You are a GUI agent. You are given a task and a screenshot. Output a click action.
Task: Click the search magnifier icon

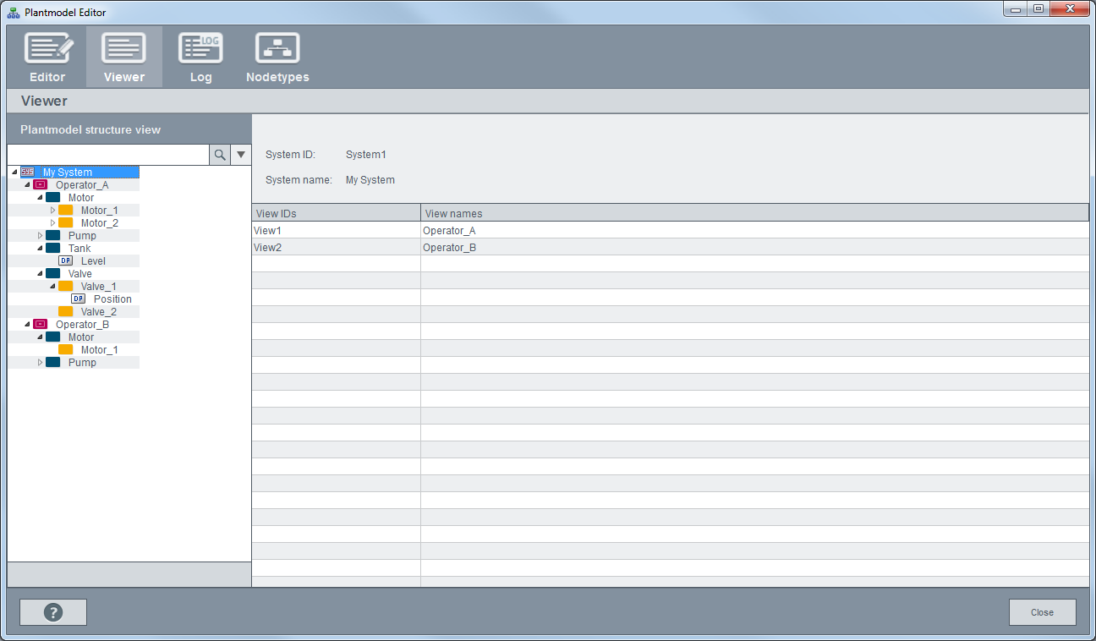click(220, 155)
